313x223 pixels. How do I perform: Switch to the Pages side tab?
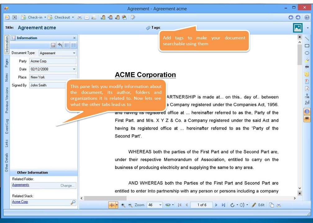[x=7, y=63]
